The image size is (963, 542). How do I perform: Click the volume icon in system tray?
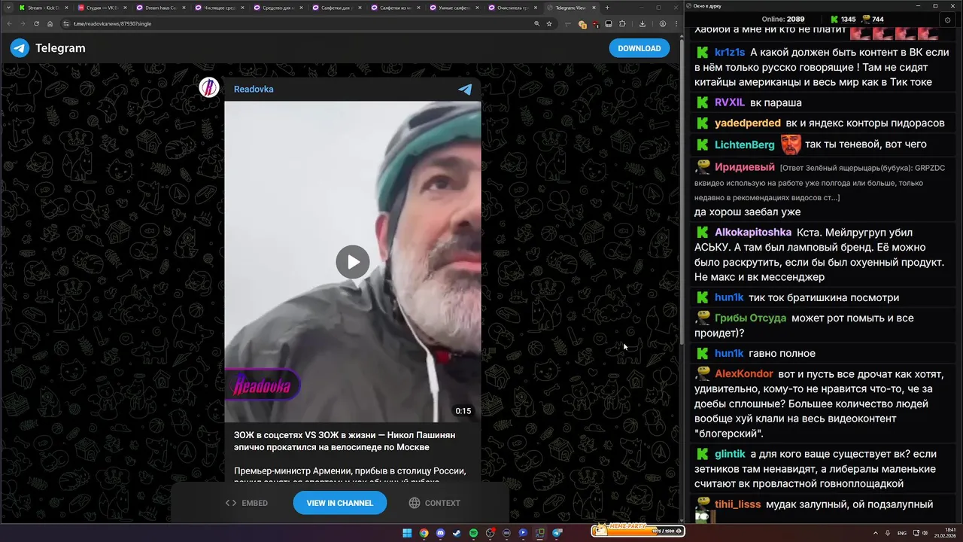[x=925, y=533]
